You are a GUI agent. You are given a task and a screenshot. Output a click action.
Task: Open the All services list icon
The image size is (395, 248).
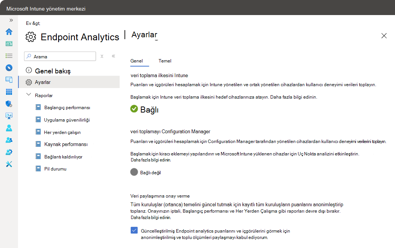(9, 56)
